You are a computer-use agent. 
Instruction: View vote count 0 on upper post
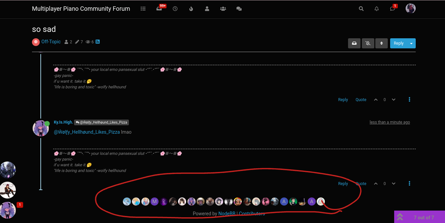(x=385, y=100)
